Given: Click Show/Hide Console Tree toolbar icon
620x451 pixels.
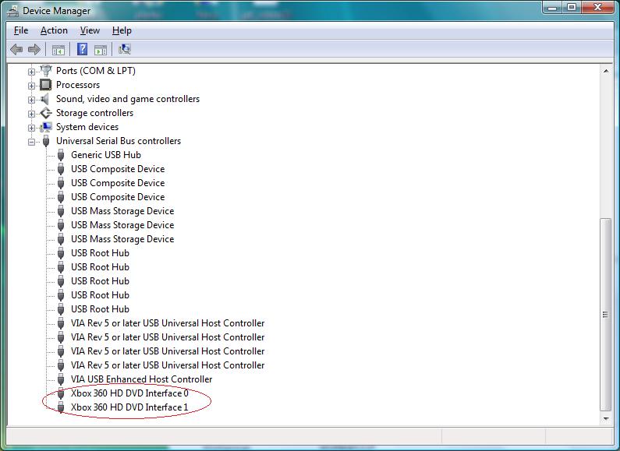Looking at the screenshot, I should [58, 50].
